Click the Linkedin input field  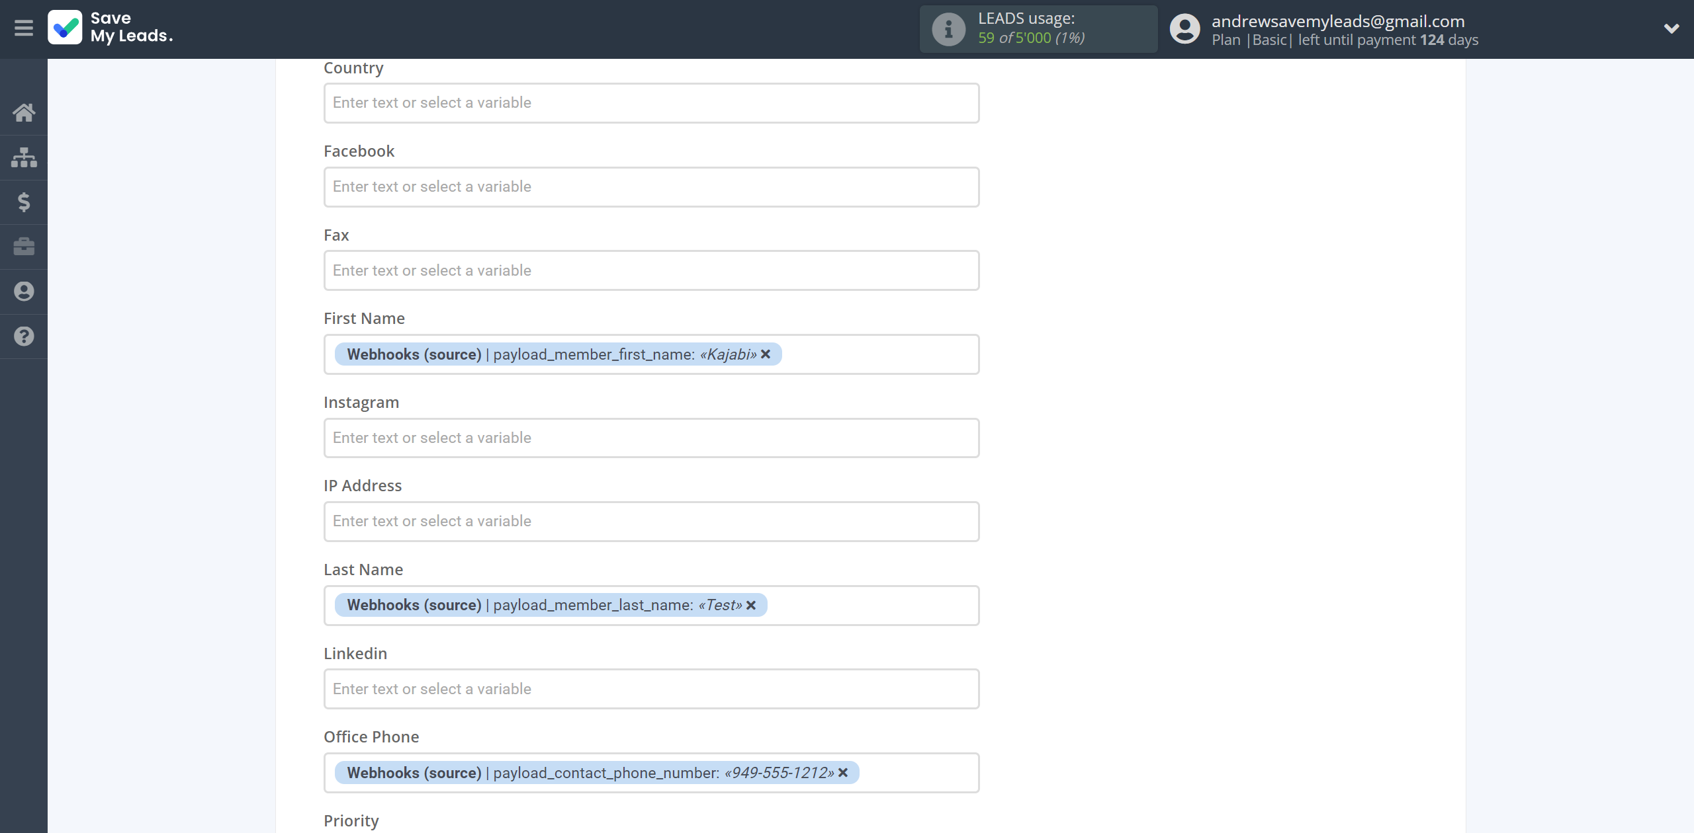pyautogui.click(x=651, y=689)
